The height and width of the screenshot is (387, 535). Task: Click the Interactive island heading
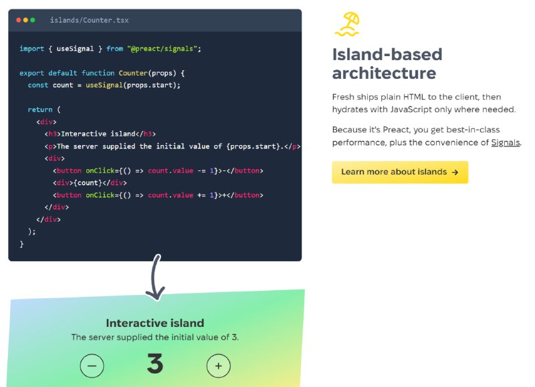(155, 323)
